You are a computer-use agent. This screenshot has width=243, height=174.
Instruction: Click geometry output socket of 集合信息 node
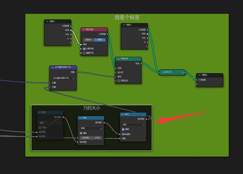107,34
